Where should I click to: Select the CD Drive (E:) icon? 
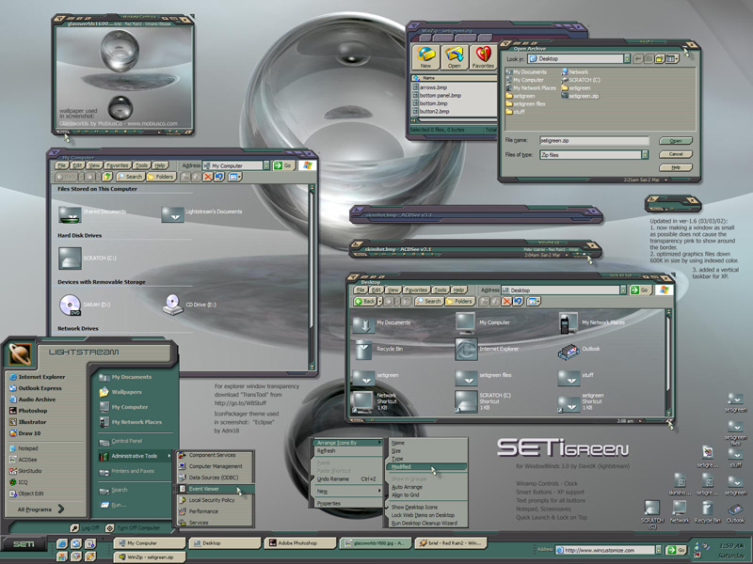point(173,304)
